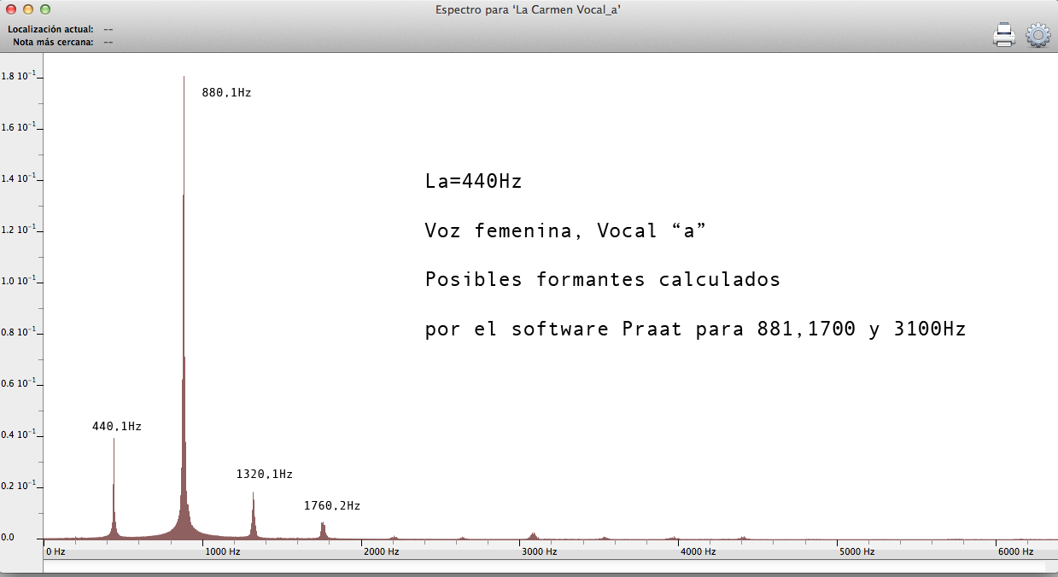
Task: Click the 1000 Hz axis tick label
Action: tap(223, 552)
